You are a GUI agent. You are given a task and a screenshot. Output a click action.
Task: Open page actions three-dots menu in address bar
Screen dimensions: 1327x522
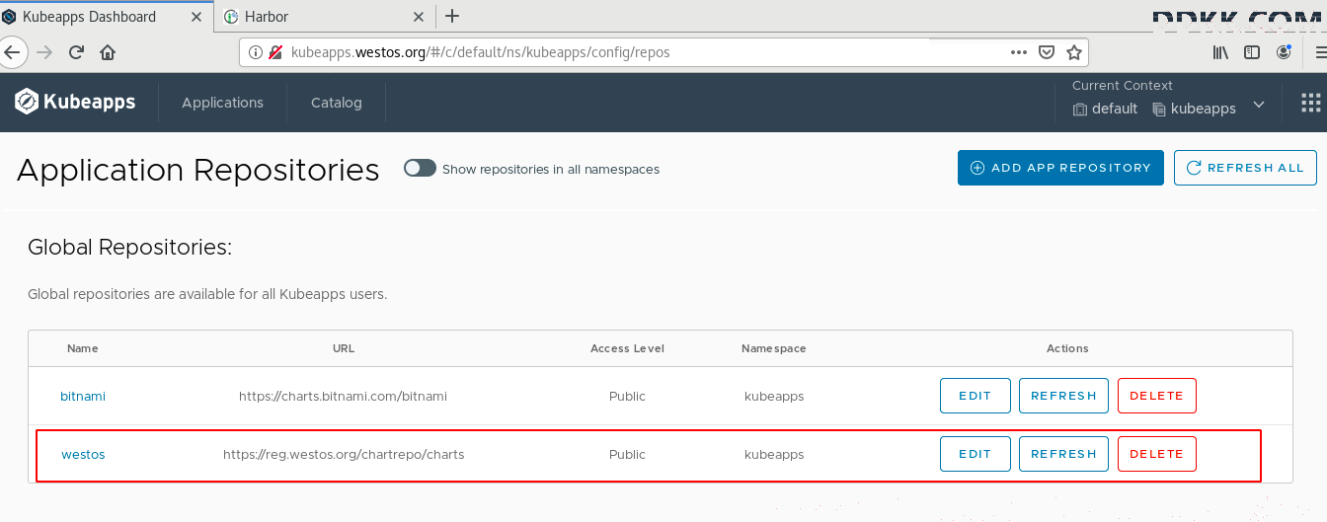point(1019,52)
